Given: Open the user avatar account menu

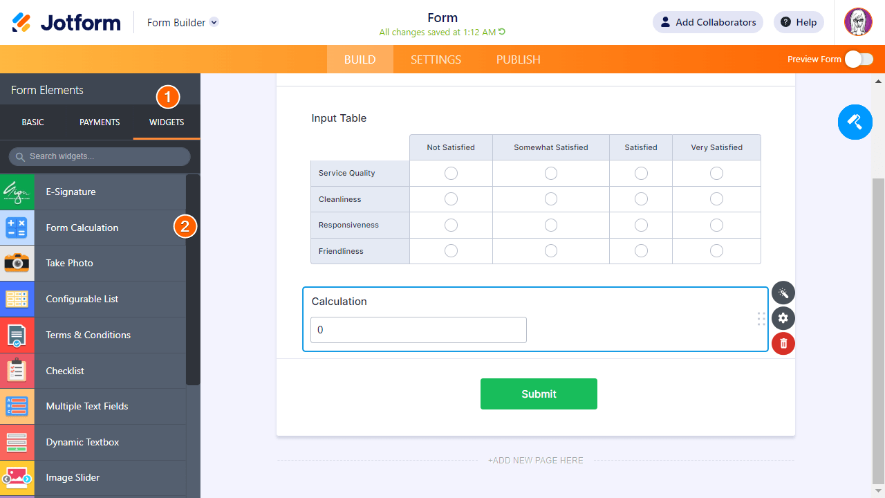Looking at the screenshot, I should (x=858, y=22).
